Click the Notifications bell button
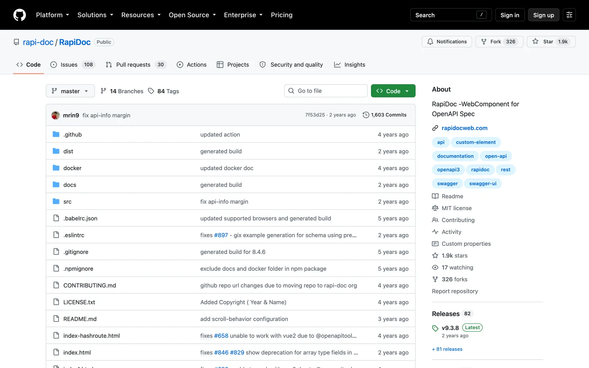The width and height of the screenshot is (589, 368). (x=447, y=42)
